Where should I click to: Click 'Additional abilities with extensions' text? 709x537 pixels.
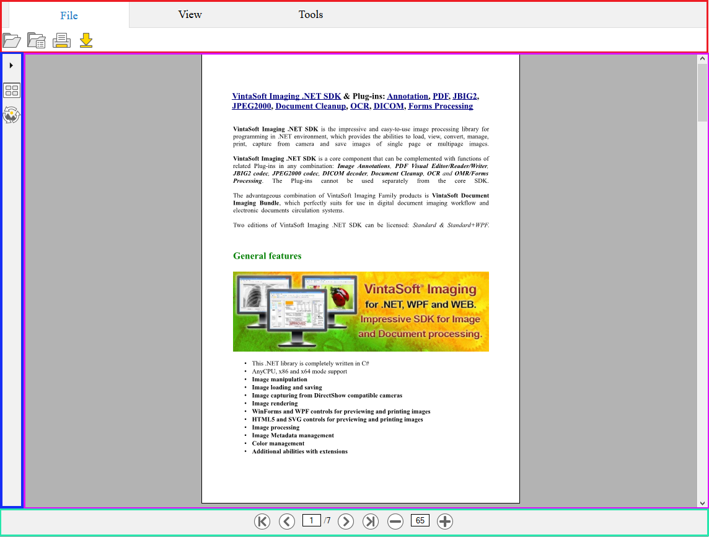click(300, 451)
